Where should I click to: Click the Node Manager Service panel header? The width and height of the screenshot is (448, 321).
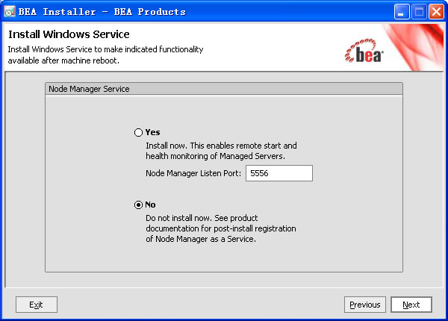224,89
